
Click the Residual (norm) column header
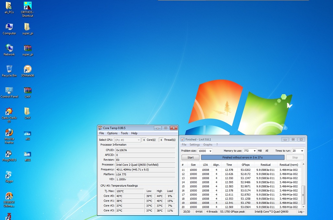pos(289,165)
